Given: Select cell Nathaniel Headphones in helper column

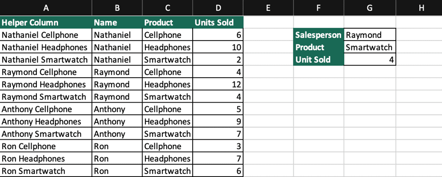Looking at the screenshot, I should [46, 47].
